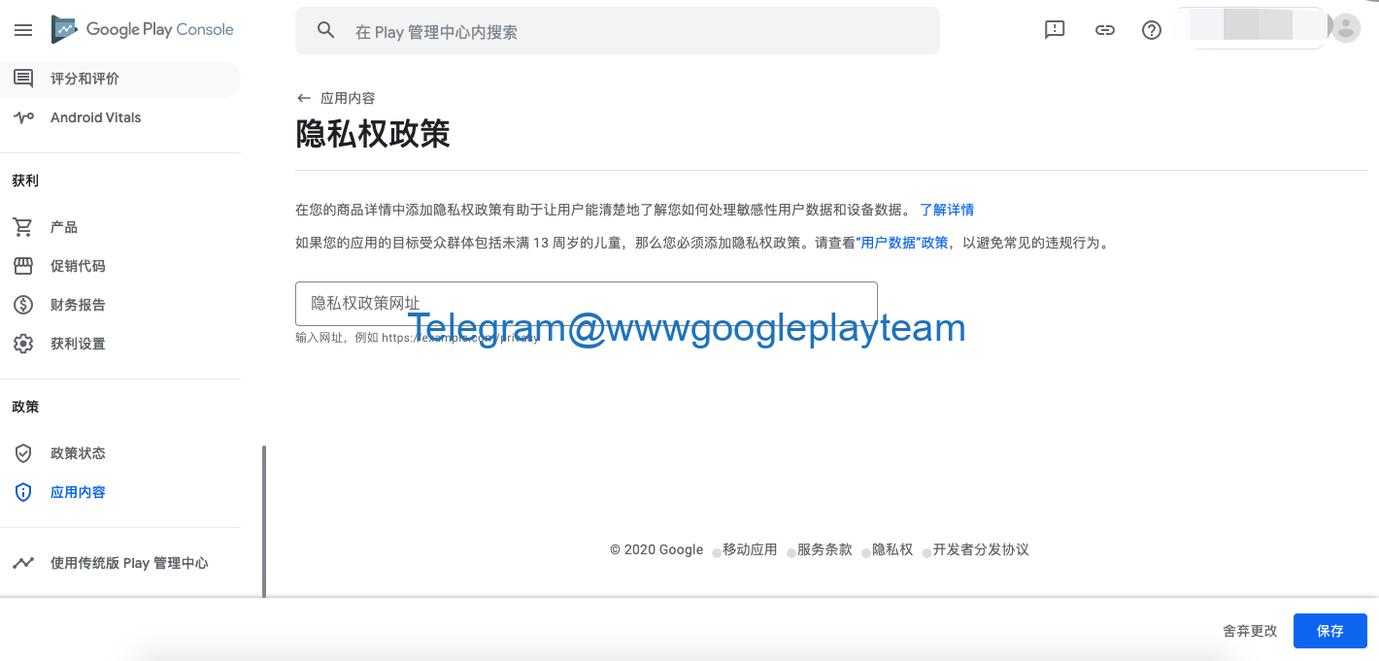The image size is (1379, 661).
Task: Click the sidebar vertical scrollbar
Action: click(264, 522)
